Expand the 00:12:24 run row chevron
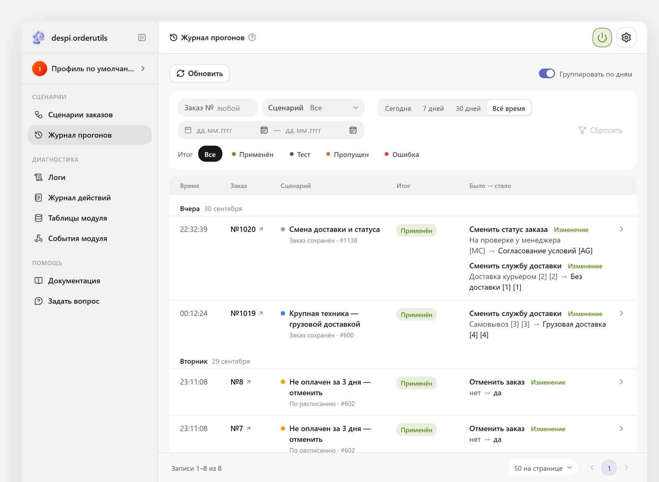This screenshot has width=659, height=482. coord(622,313)
